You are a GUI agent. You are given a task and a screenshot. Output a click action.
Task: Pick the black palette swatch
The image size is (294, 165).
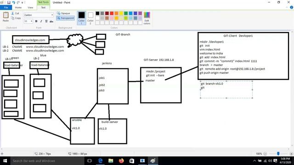97,13
